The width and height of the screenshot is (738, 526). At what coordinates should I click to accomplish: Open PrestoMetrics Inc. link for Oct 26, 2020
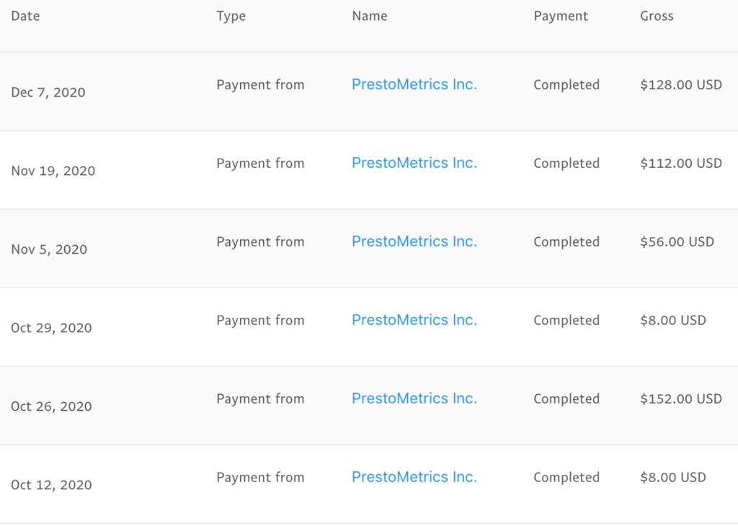(x=414, y=398)
